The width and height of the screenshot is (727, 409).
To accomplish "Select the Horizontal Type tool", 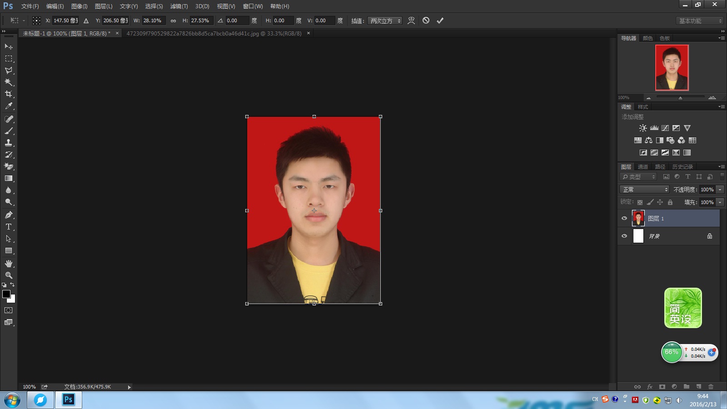I will pos(9,227).
